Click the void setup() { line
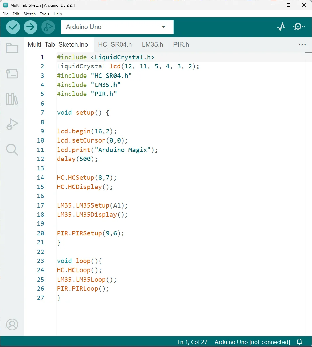 click(83, 113)
